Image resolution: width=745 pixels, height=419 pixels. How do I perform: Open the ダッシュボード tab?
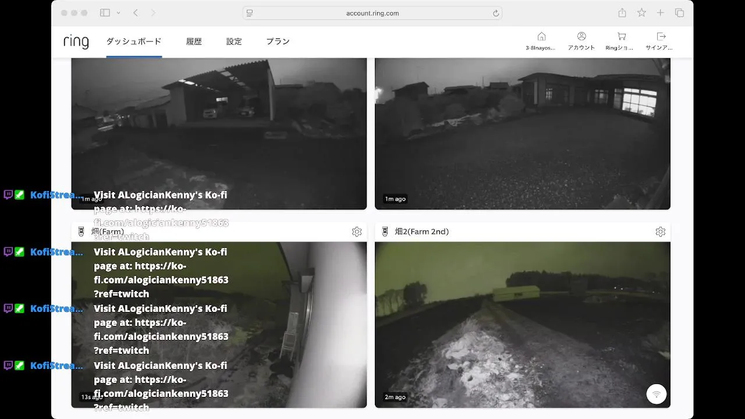click(x=134, y=42)
